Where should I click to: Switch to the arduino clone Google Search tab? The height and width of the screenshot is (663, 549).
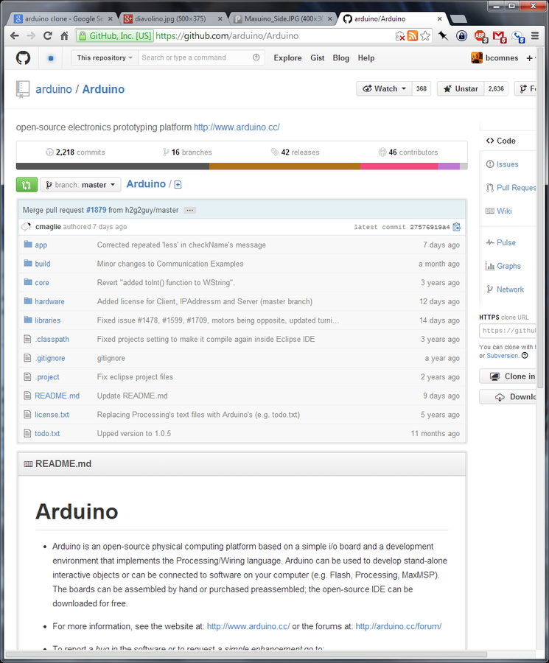point(63,18)
